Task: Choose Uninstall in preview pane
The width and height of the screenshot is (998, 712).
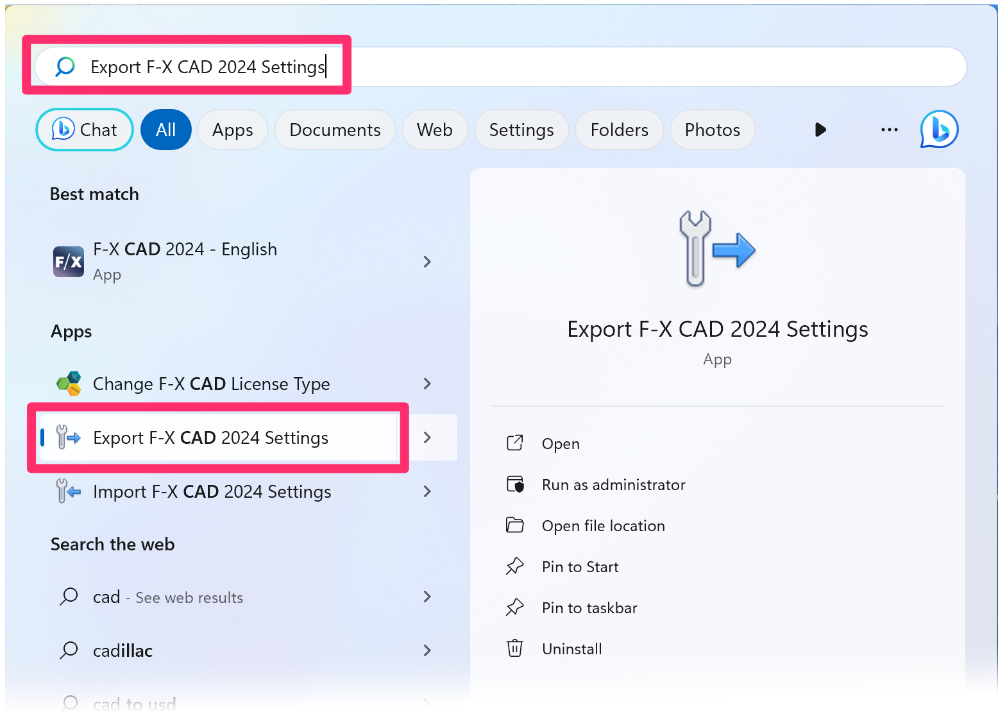Action: 571,648
